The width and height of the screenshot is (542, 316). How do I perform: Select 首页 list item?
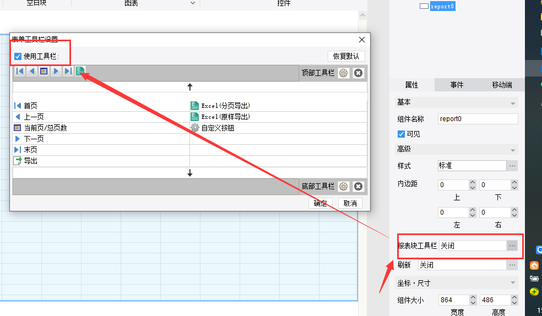click(101, 106)
